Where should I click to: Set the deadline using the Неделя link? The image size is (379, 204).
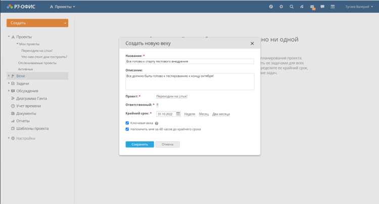click(x=189, y=114)
